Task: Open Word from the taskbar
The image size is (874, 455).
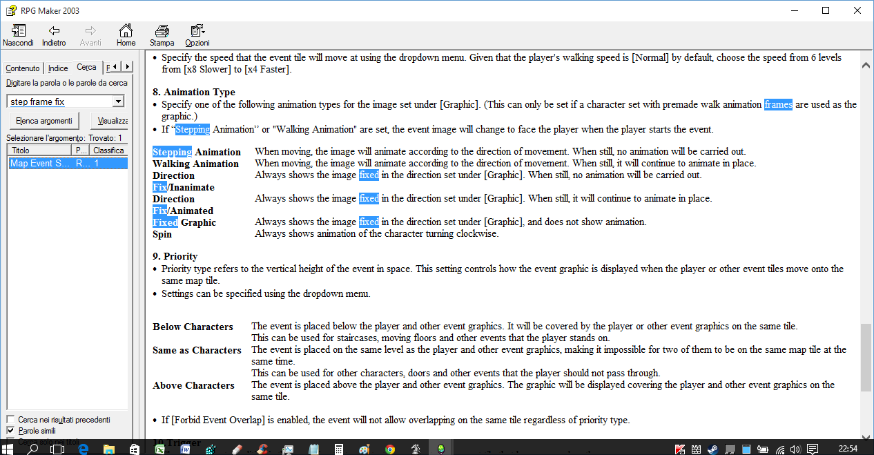Action: click(x=185, y=448)
